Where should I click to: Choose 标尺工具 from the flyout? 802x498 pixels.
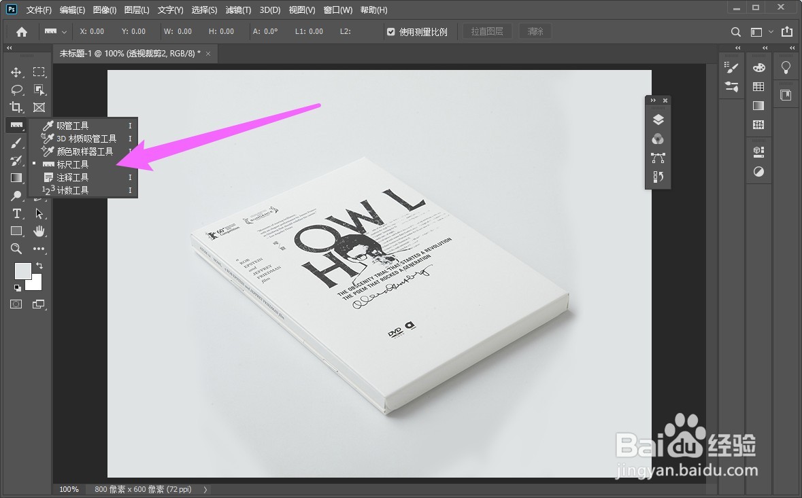83,164
